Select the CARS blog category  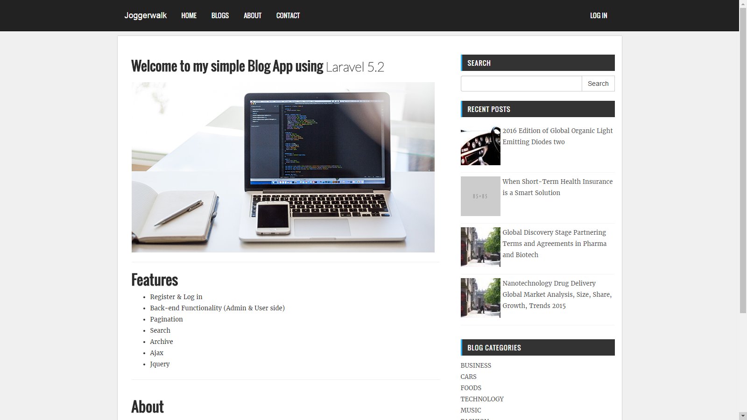(x=468, y=377)
